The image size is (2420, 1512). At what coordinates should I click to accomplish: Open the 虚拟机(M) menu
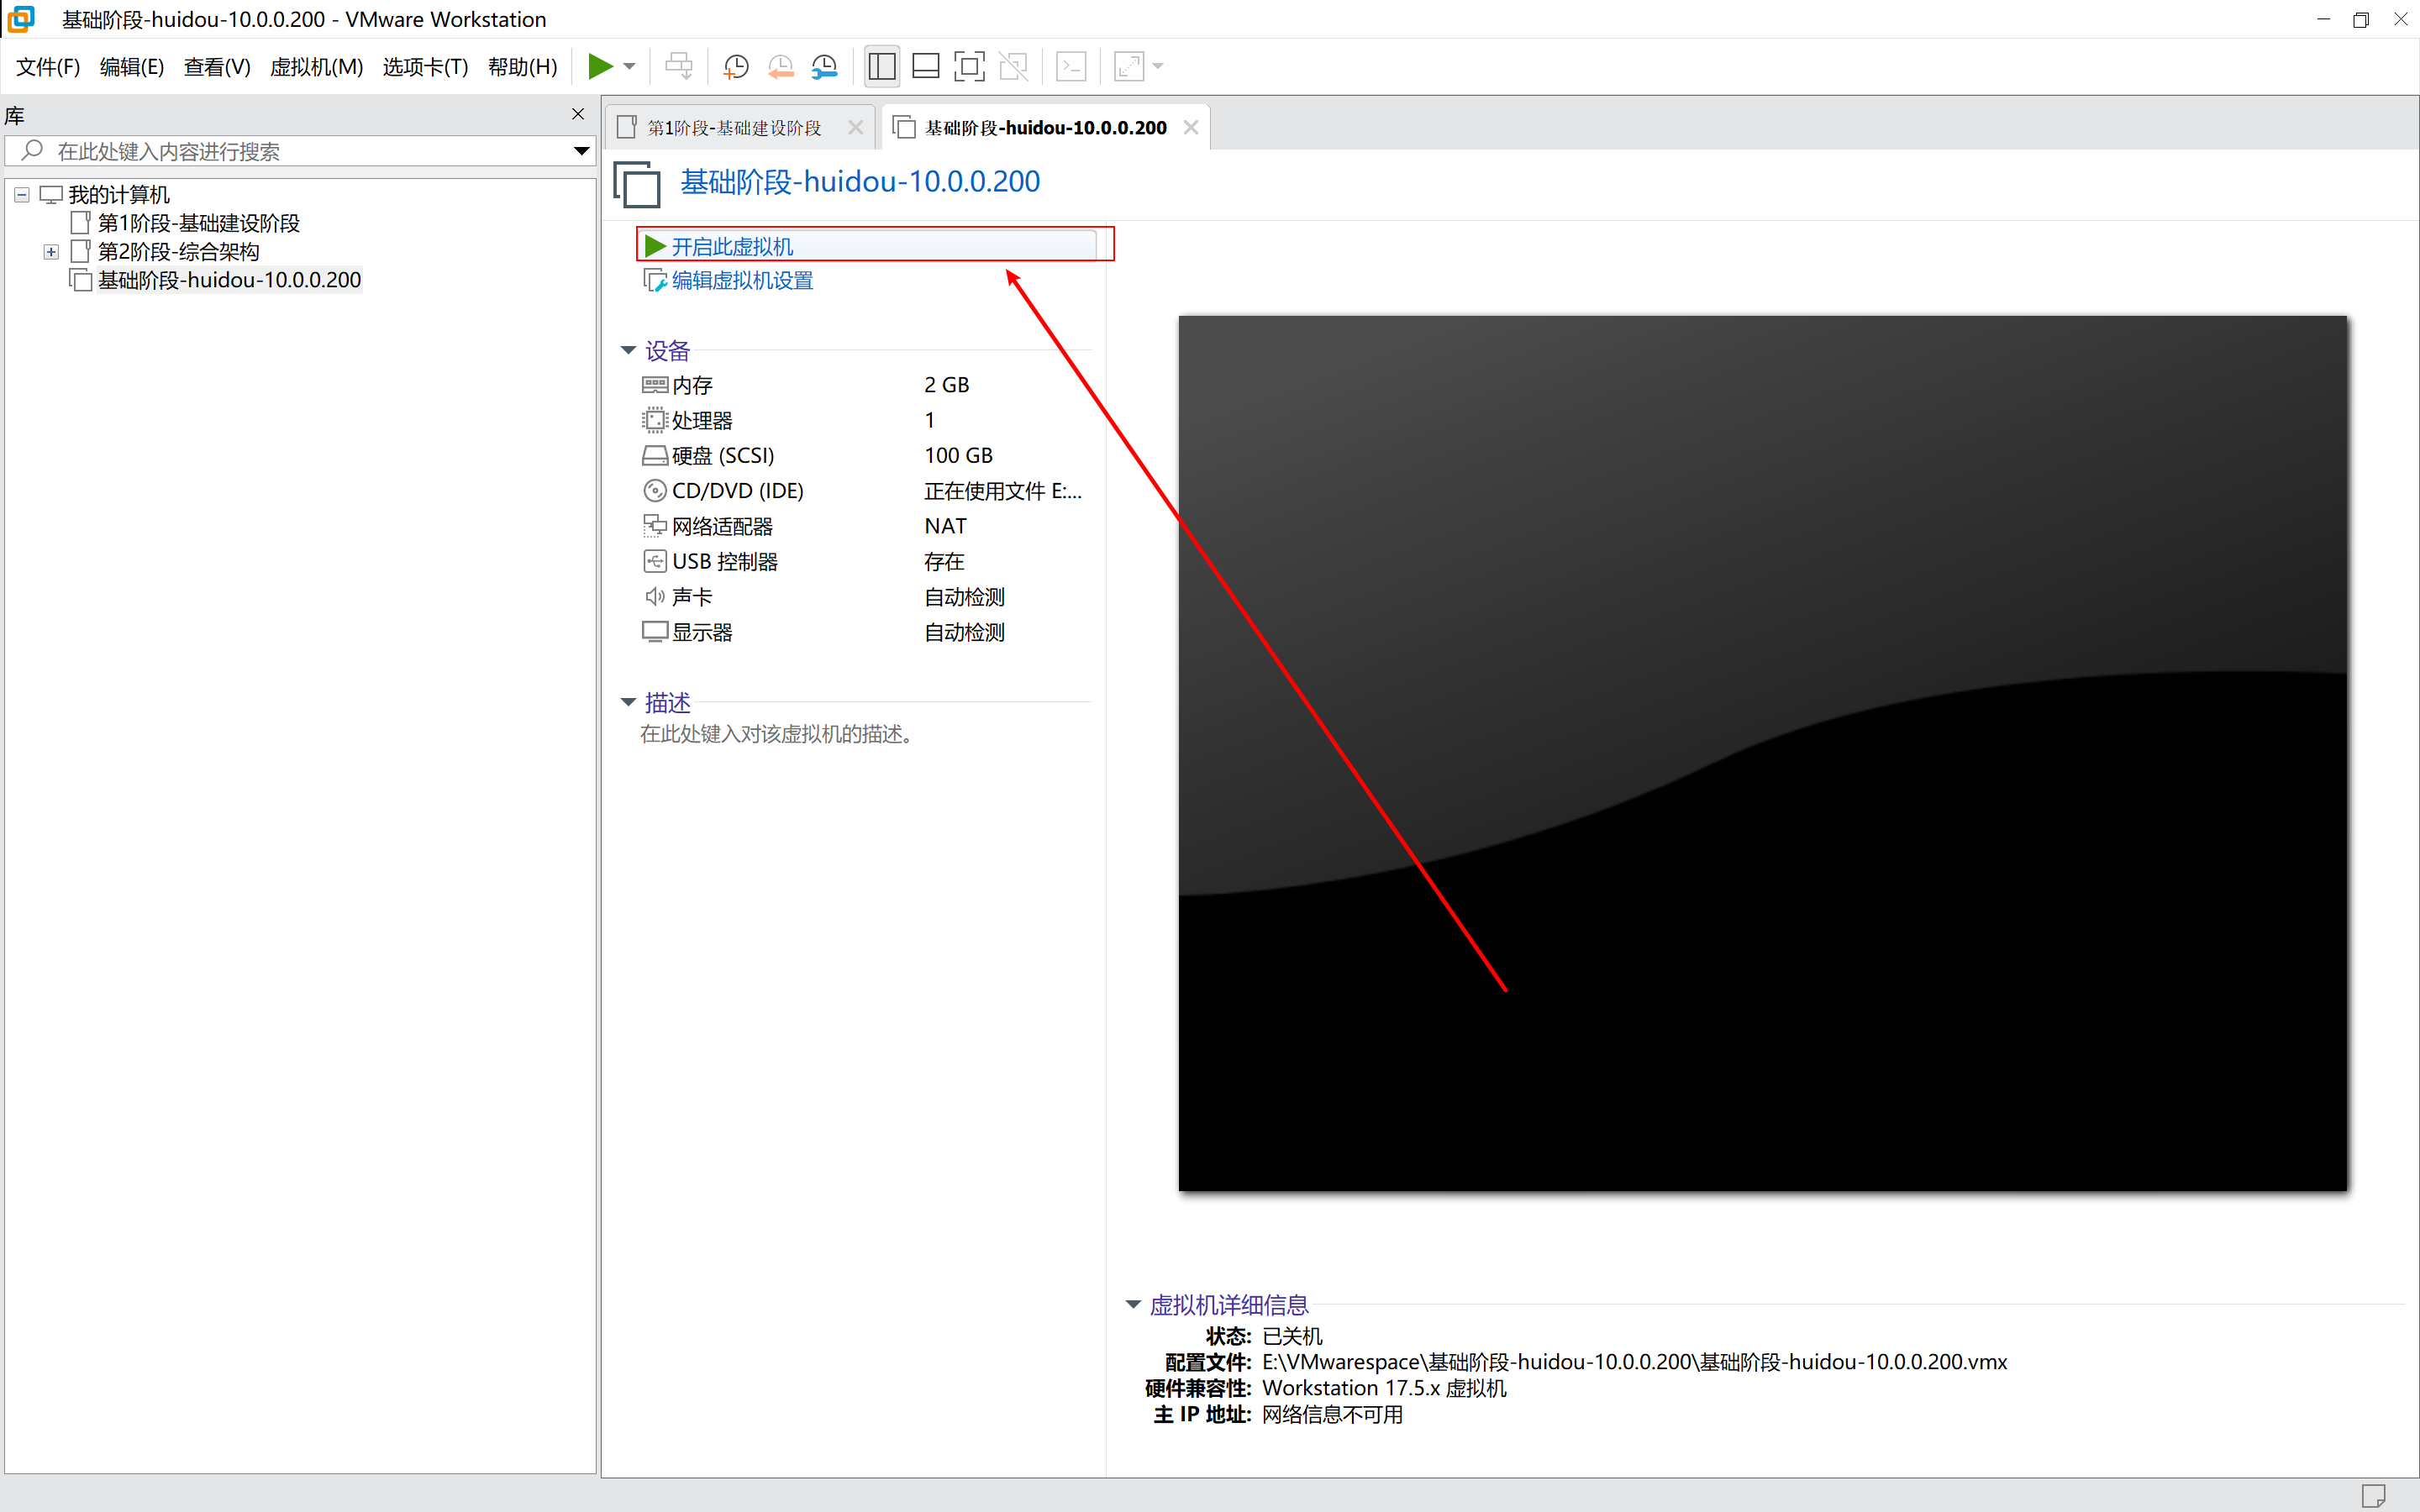pos(316,67)
